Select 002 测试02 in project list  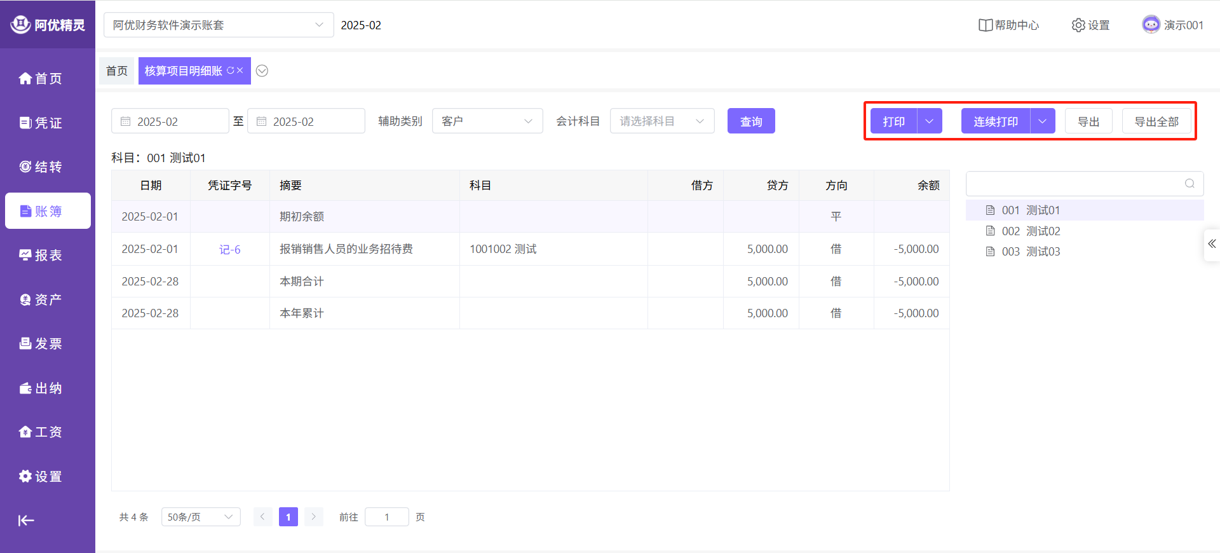click(1030, 231)
